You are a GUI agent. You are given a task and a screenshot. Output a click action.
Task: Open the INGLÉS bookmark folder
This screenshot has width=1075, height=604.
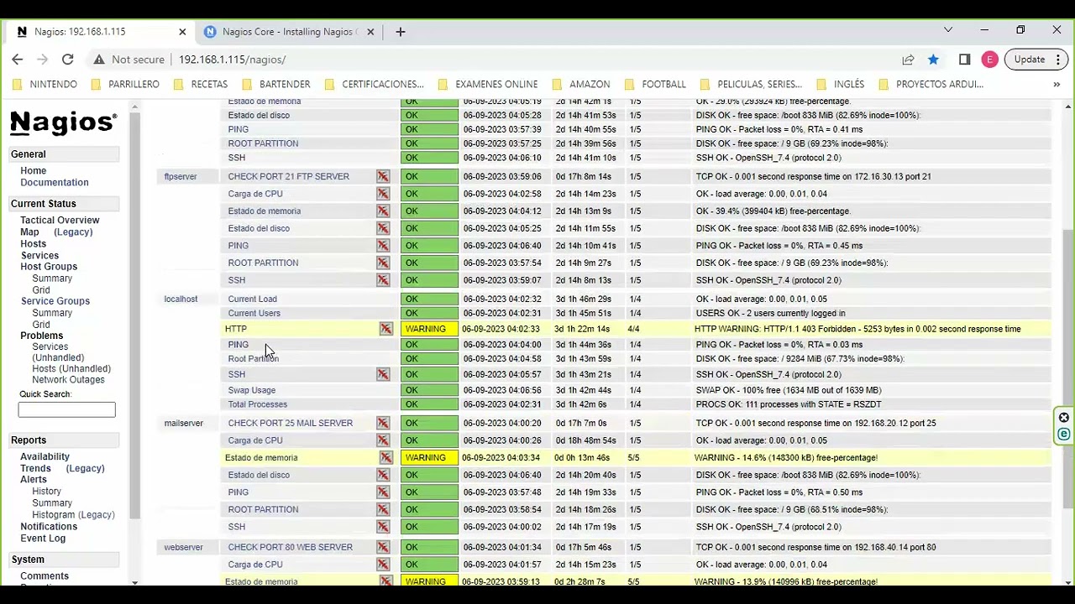(x=841, y=84)
